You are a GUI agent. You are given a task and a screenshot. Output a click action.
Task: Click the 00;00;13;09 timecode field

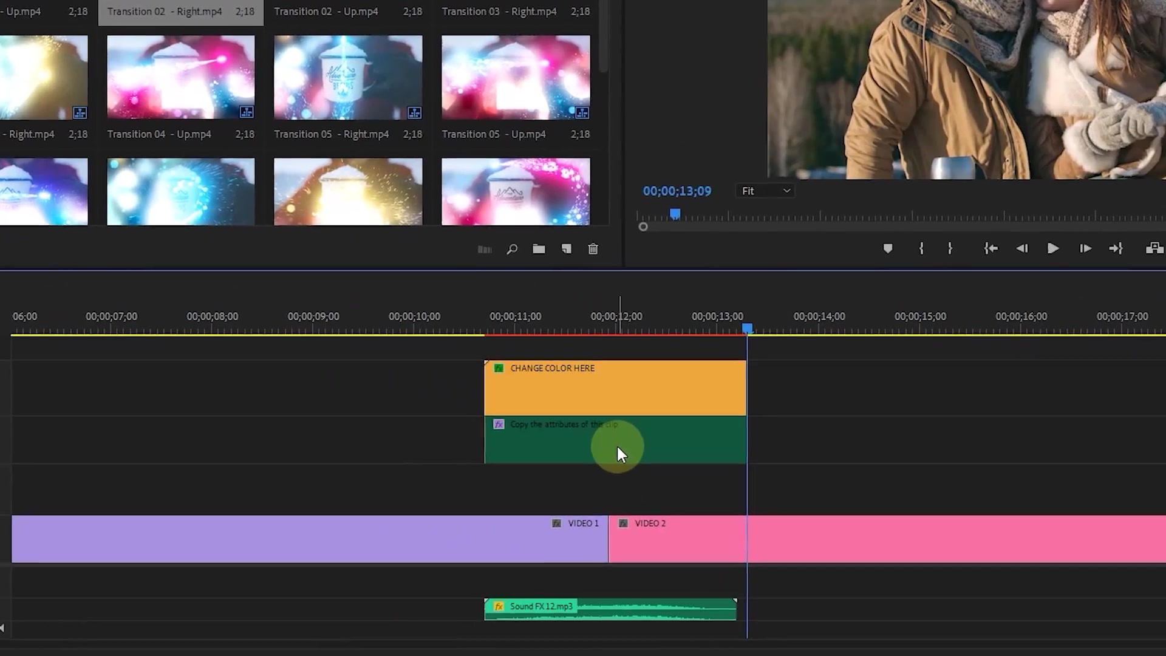click(677, 191)
